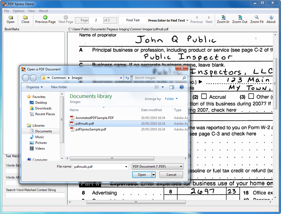Check the Accrual checkbox on the form
Image resolution: width=281 pixels, height=214 pixels.
204,97
